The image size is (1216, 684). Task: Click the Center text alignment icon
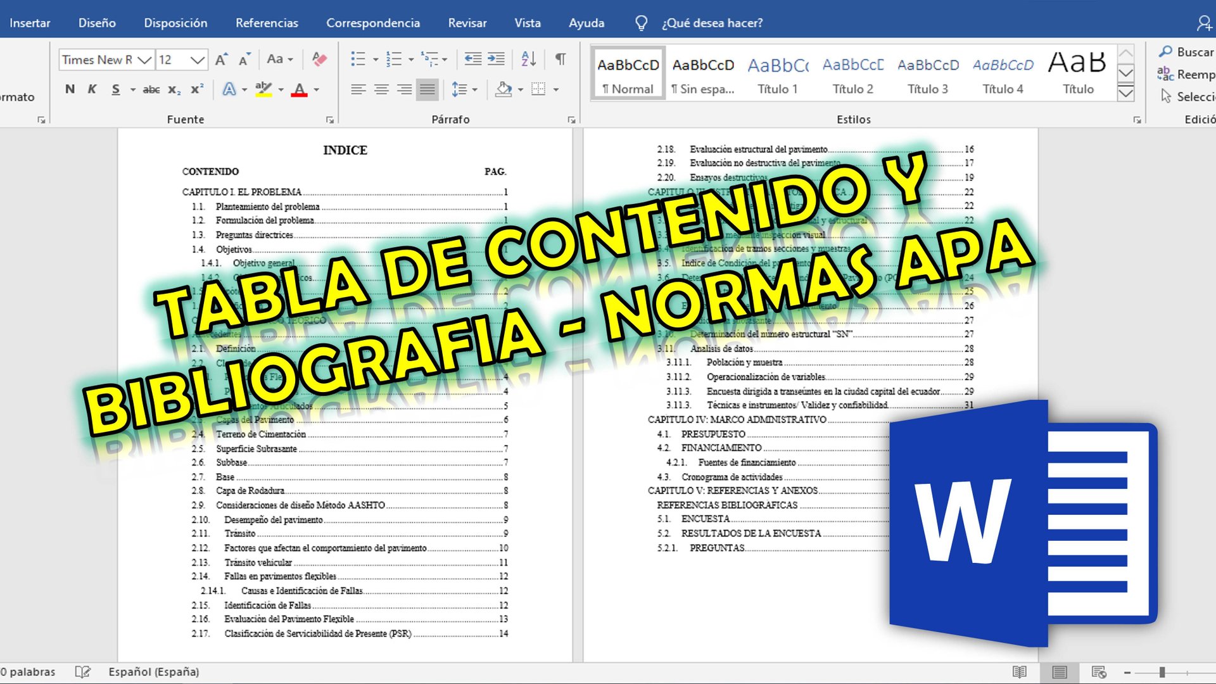(x=381, y=89)
